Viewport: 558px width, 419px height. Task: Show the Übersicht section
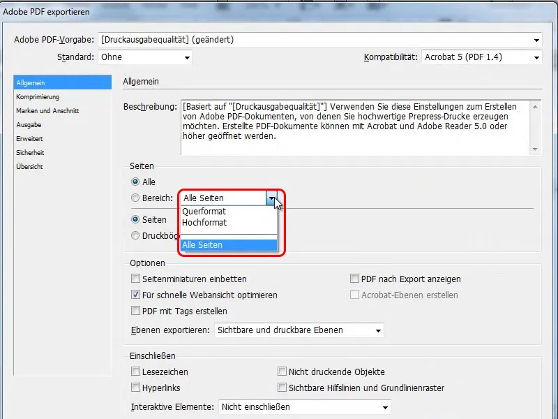[x=29, y=166]
